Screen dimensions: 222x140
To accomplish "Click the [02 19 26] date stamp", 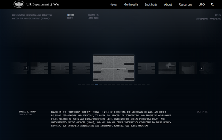I will tap(202, 112).
